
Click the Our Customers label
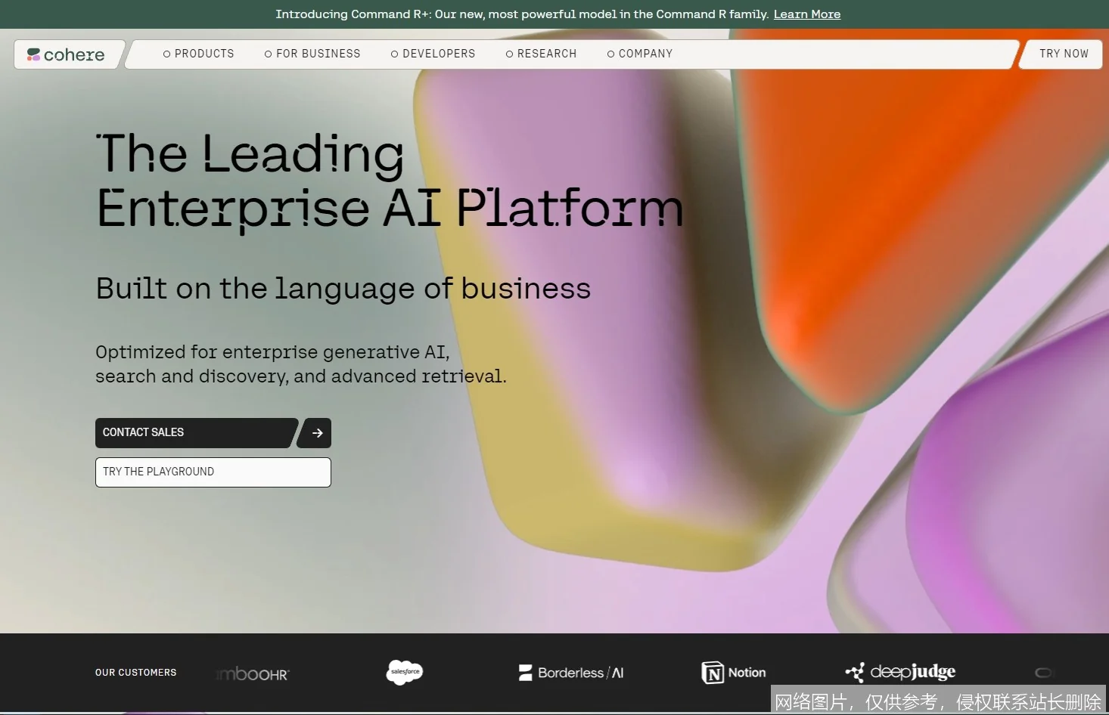(x=136, y=673)
